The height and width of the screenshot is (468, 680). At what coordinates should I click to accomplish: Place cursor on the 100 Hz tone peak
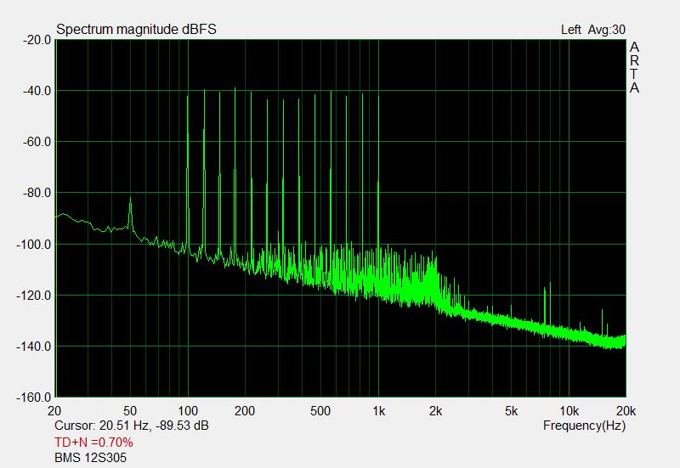[188, 98]
